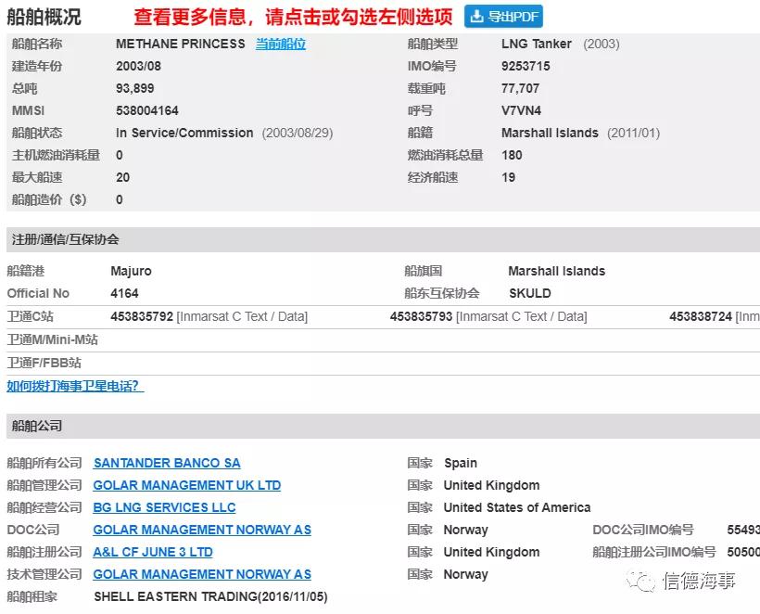Select build date 2003/08

point(138,66)
